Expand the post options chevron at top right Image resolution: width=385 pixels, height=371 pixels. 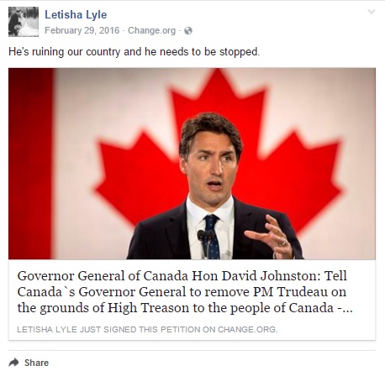coord(372,12)
